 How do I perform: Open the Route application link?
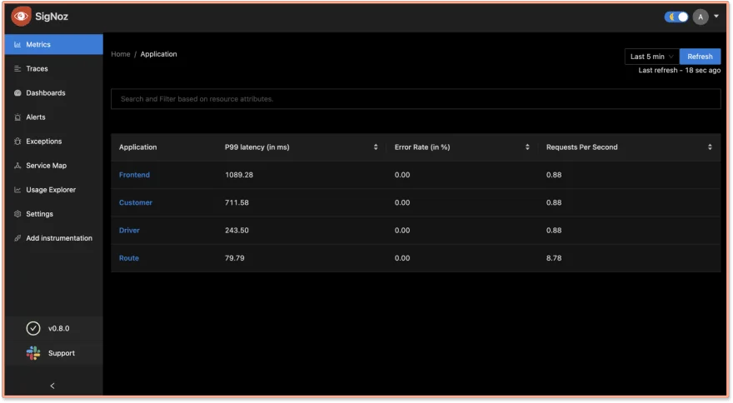click(x=128, y=258)
